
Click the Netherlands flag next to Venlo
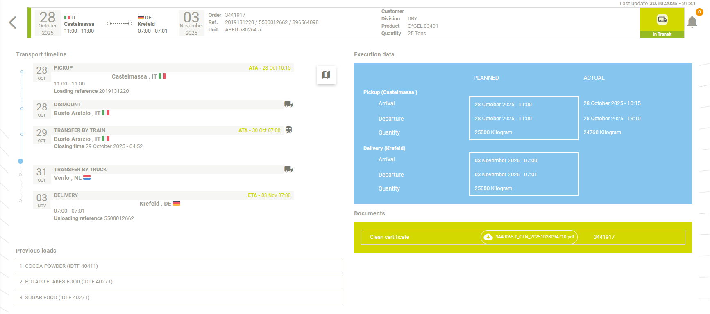pyautogui.click(x=87, y=177)
